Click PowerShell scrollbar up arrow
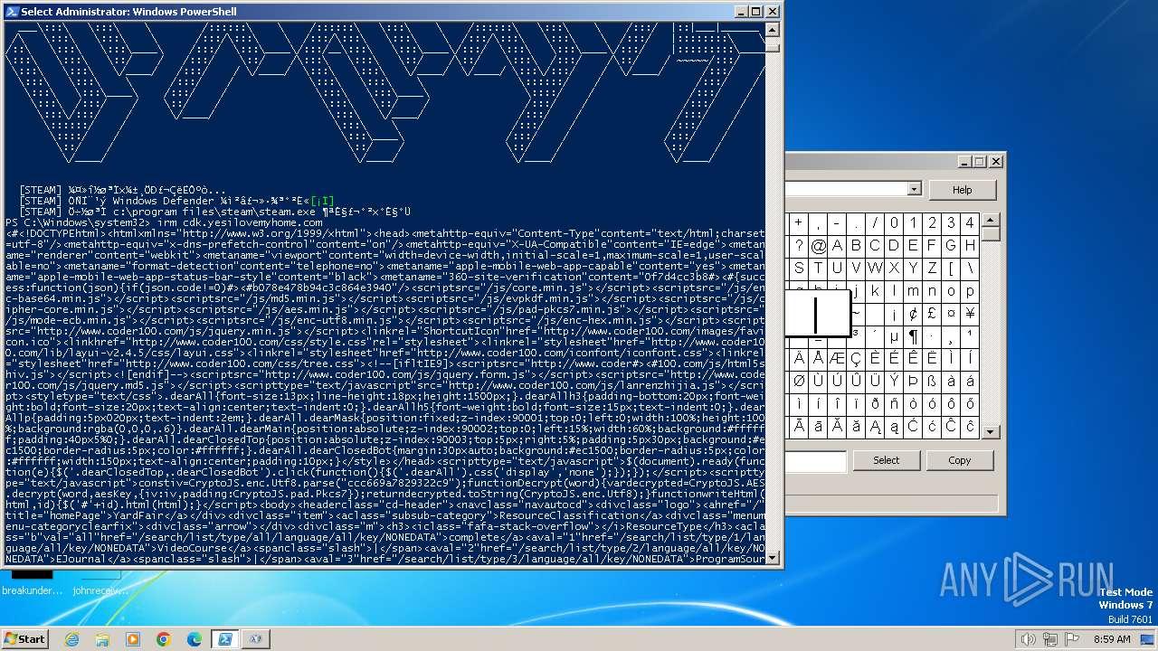This screenshot has width=1158, height=651. (x=772, y=29)
